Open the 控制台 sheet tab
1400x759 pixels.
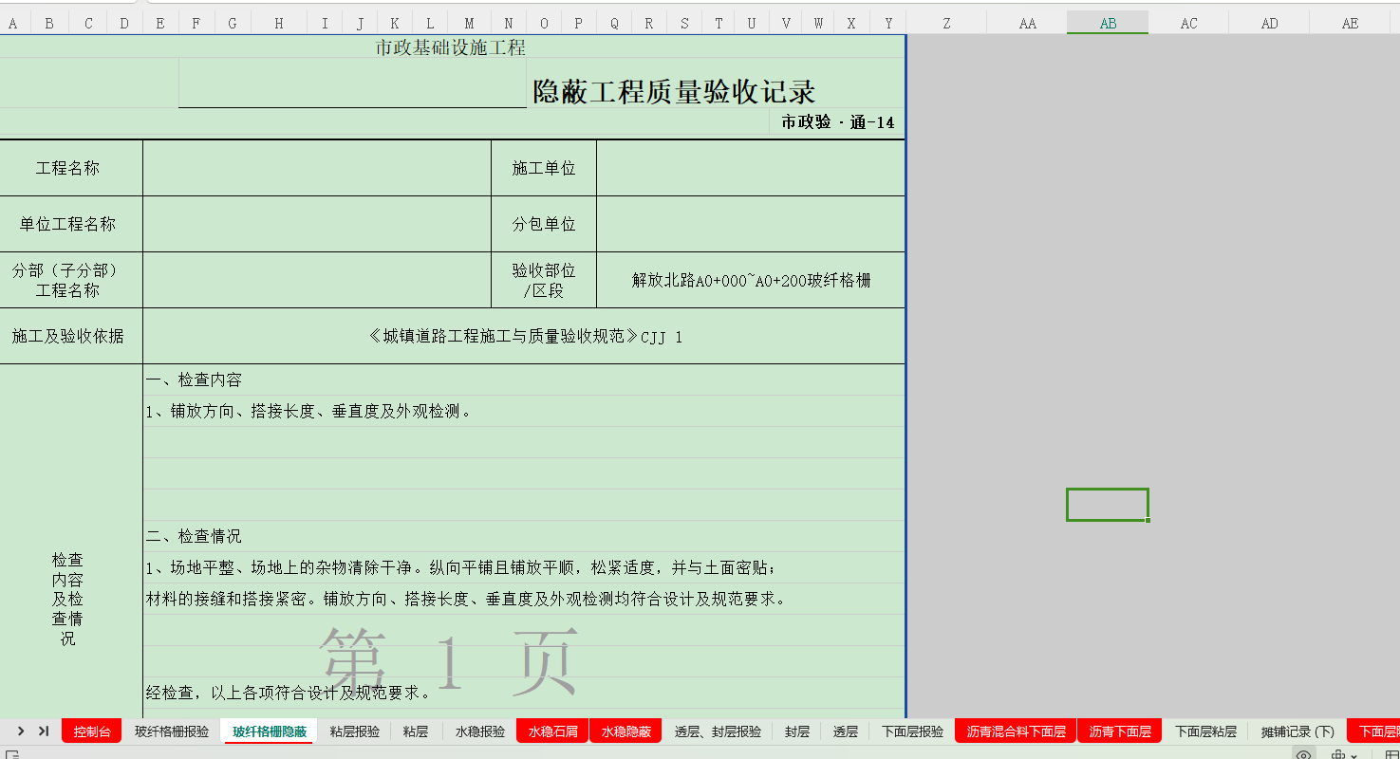click(92, 731)
